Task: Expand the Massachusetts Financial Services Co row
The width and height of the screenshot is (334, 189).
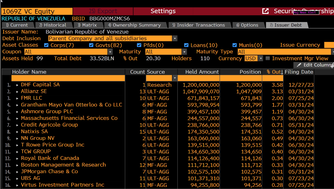Action: [17, 118]
